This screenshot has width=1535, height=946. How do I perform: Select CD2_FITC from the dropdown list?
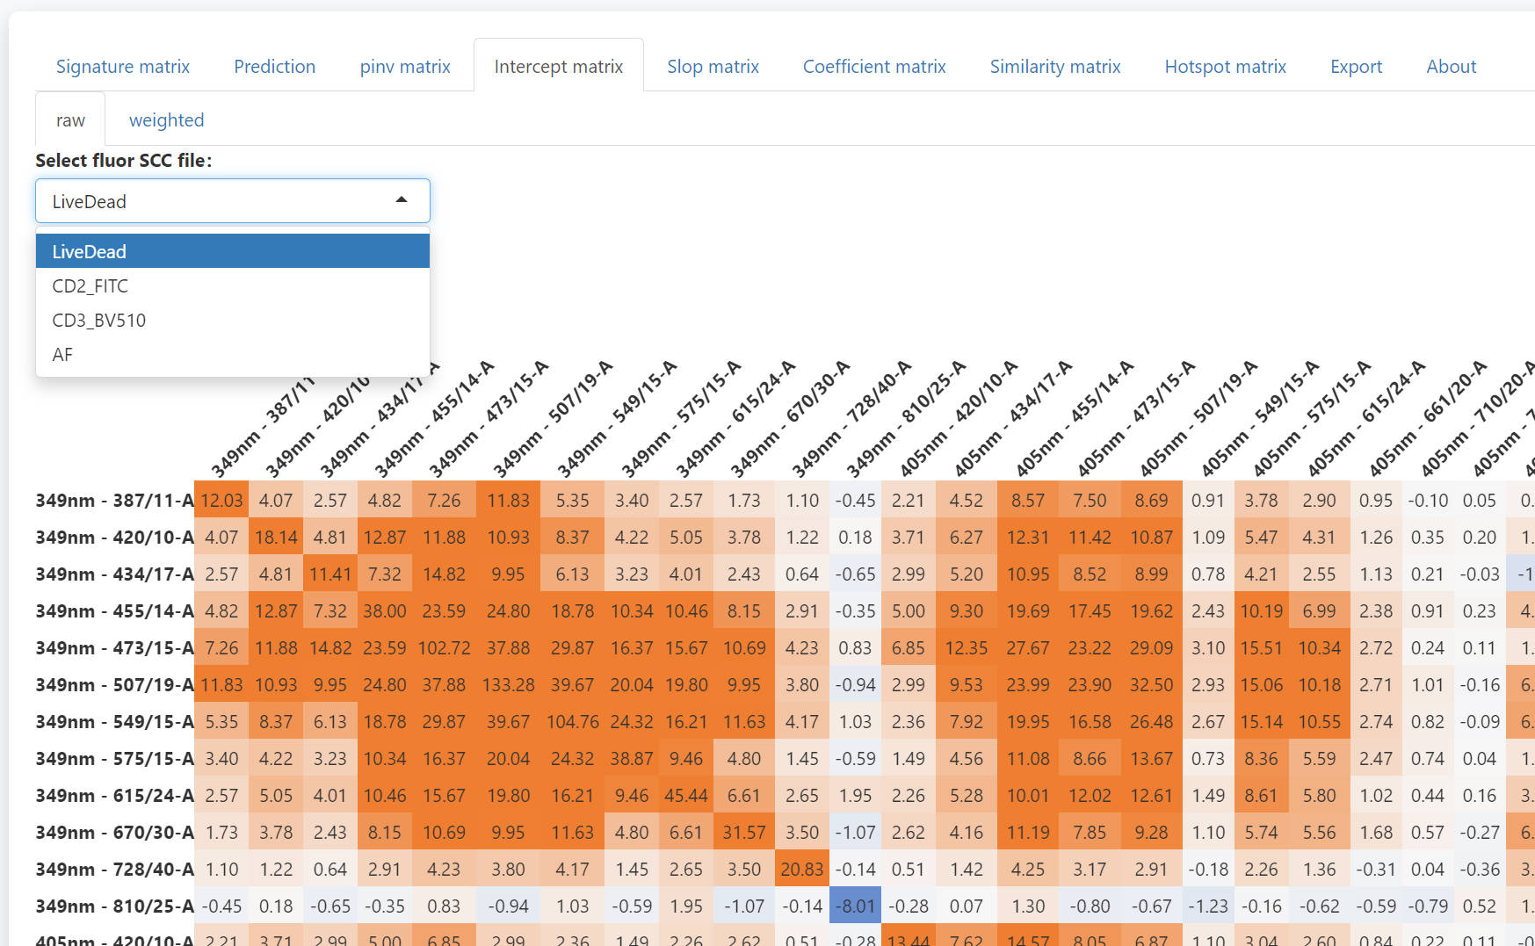point(91,286)
